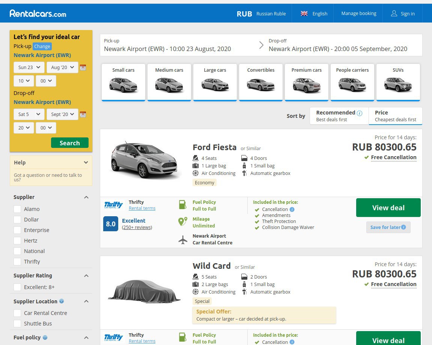This screenshot has height=345, width=432.
Task: Open the 250+ reviews link
Action: tap(137, 227)
